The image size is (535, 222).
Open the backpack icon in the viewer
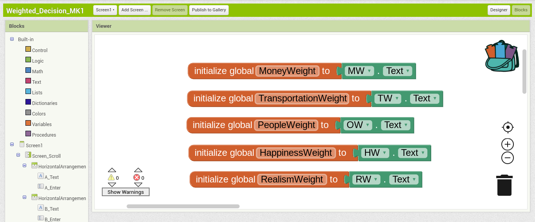(502, 56)
